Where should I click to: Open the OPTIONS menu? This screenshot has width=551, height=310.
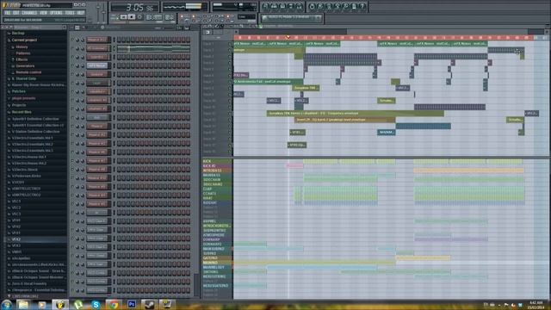tap(56, 13)
